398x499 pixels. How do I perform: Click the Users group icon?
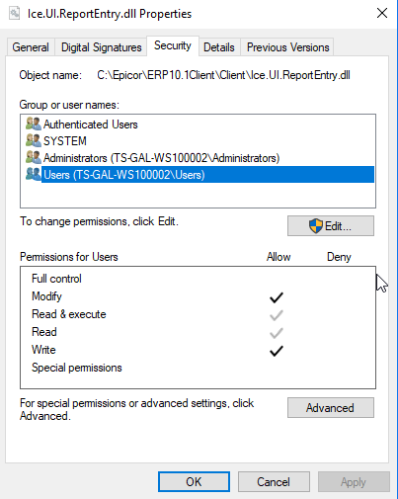point(33,174)
